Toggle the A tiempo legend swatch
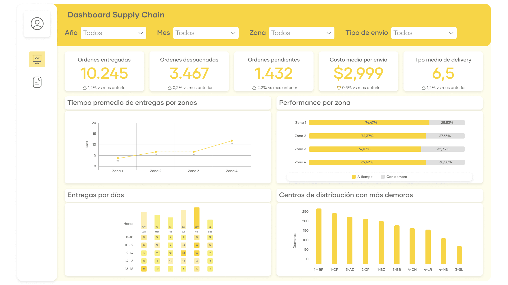The height and width of the screenshot is (285, 508). pos(353,177)
